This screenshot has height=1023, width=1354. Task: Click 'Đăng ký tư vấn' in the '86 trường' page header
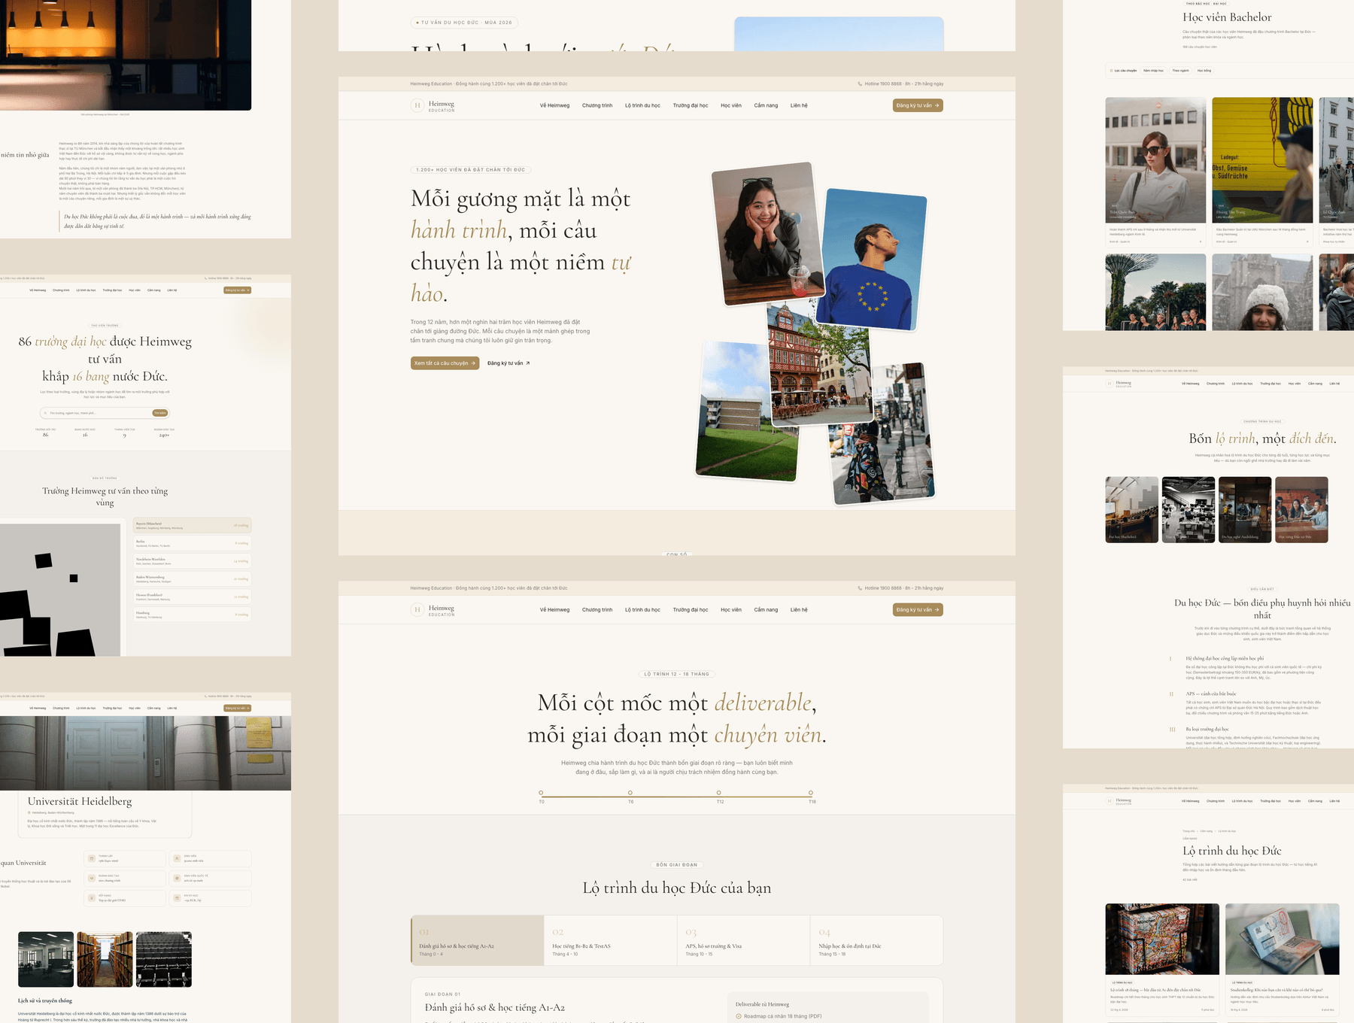(x=238, y=290)
